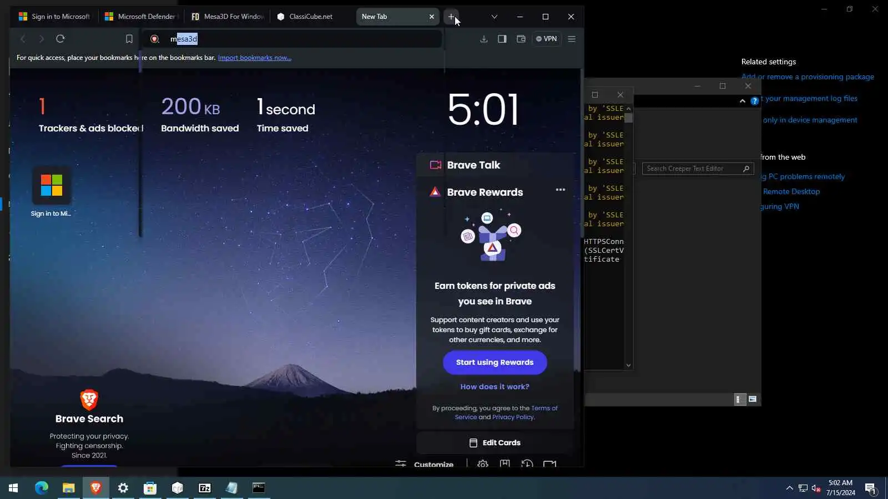
Task: Open Add or remove a provisioning package link
Action: point(808,77)
